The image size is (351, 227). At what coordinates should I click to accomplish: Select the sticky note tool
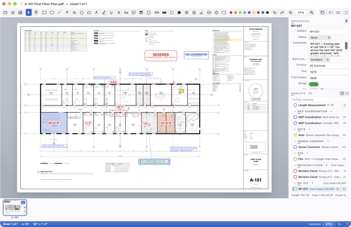click(x=141, y=13)
